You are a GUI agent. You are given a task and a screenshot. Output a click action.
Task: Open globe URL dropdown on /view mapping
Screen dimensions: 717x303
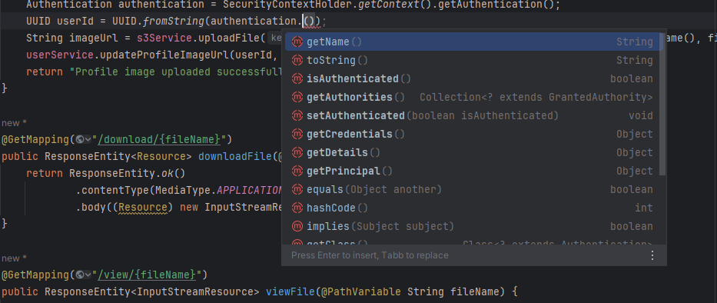83,275
